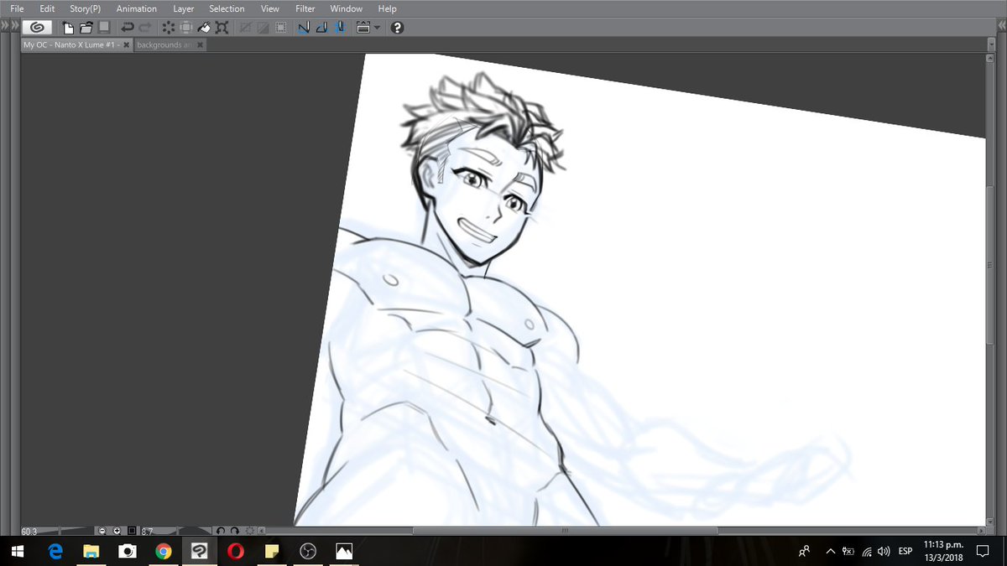Open Clip Studio Paint Support help icon
The width and height of the screenshot is (1007, 566).
(397, 27)
